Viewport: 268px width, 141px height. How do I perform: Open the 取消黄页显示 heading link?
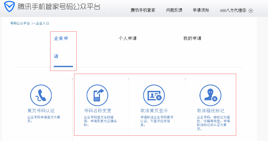pyautogui.click(x=154, y=111)
